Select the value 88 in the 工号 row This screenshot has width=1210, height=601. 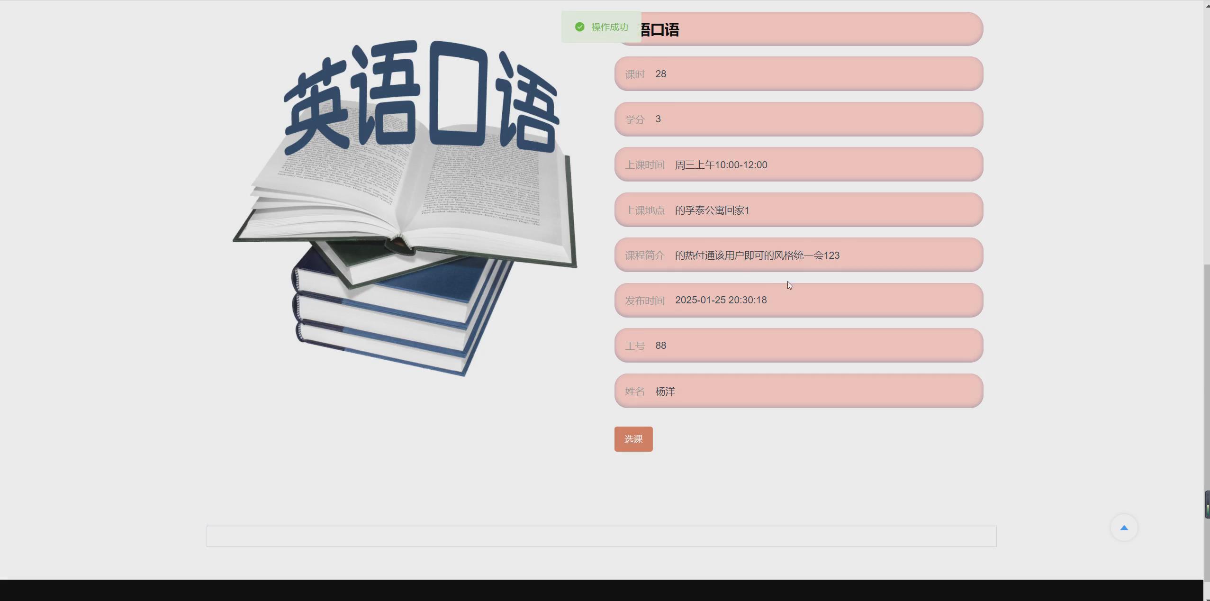(x=661, y=345)
